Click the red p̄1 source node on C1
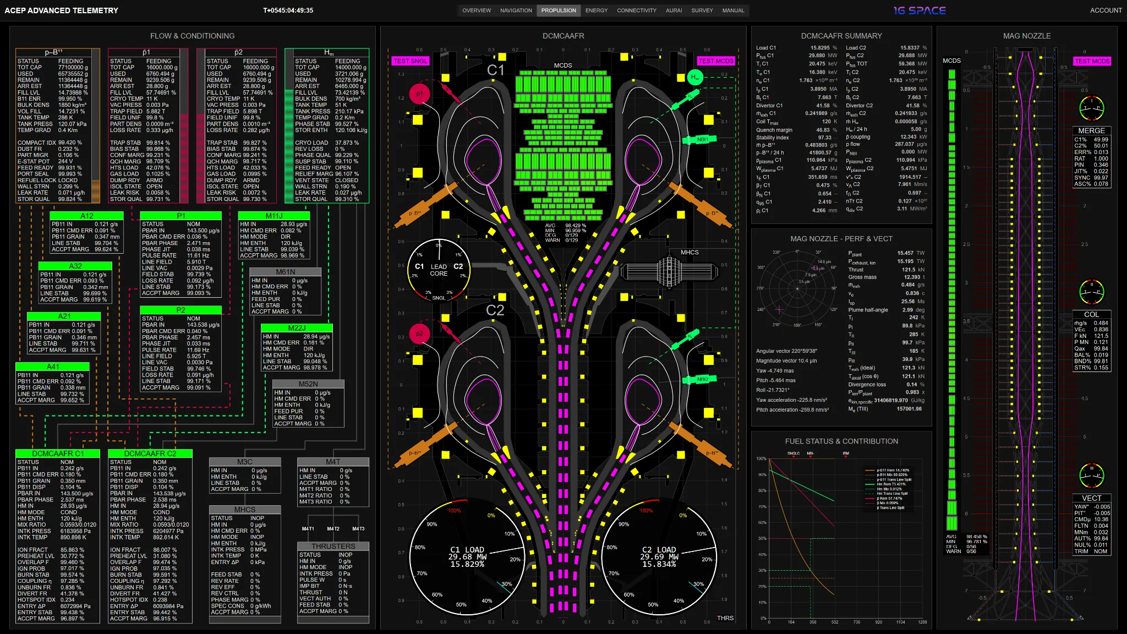The width and height of the screenshot is (1127, 634). 419,94
